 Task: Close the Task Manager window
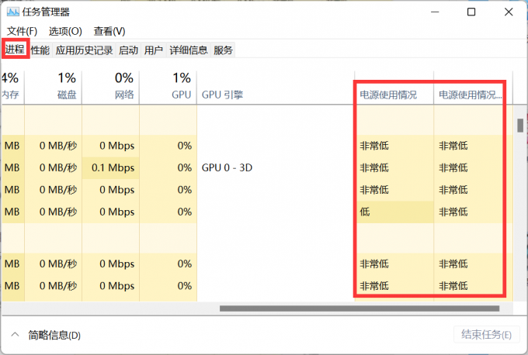tap(508, 12)
